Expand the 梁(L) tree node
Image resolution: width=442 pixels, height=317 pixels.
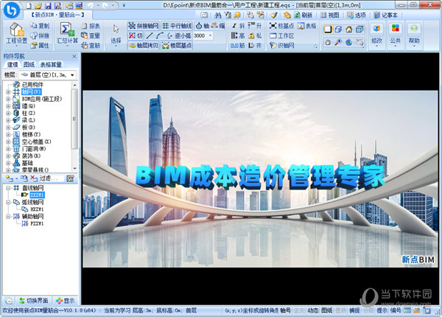[8, 120]
